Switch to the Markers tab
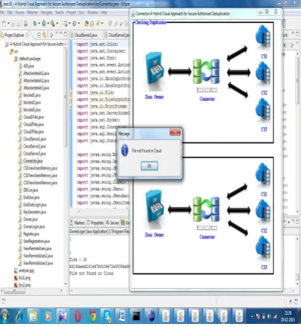The height and width of the screenshot is (327, 301). click(x=78, y=223)
